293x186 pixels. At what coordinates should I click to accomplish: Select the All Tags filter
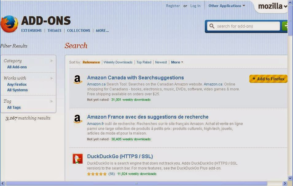(14, 108)
